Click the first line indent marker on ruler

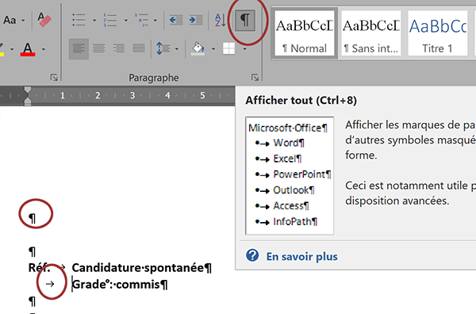[x=28, y=90]
